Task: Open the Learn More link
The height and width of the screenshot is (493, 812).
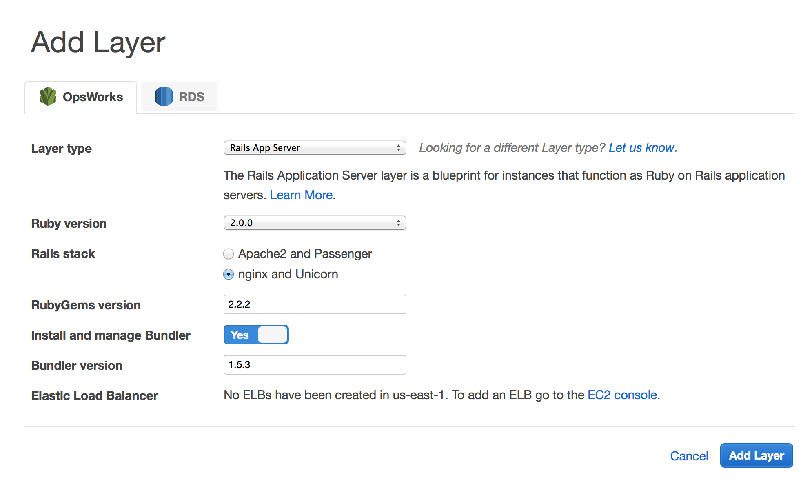Action: (x=301, y=195)
